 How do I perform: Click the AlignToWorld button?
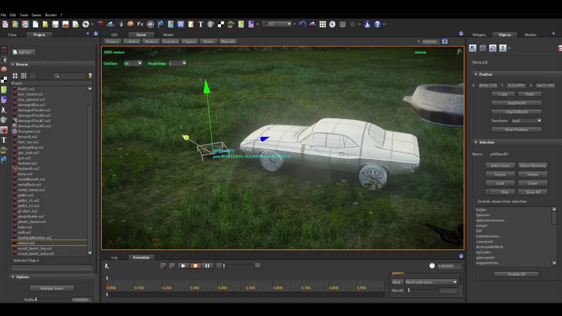(516, 112)
